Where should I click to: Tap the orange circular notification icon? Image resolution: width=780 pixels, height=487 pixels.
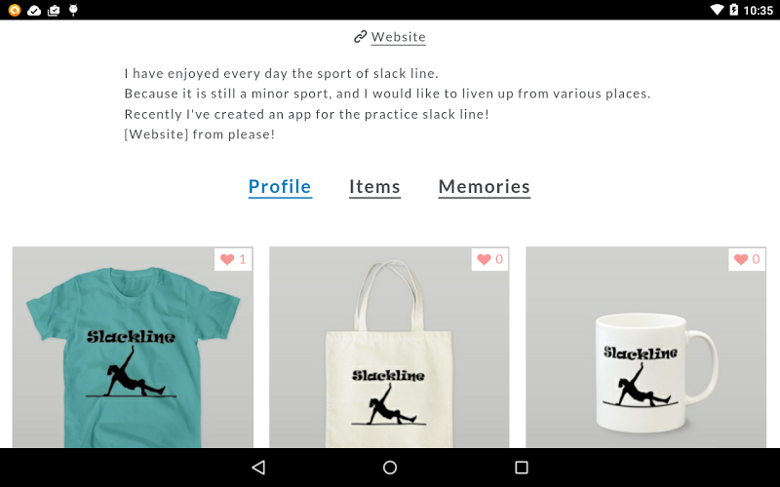click(x=15, y=10)
